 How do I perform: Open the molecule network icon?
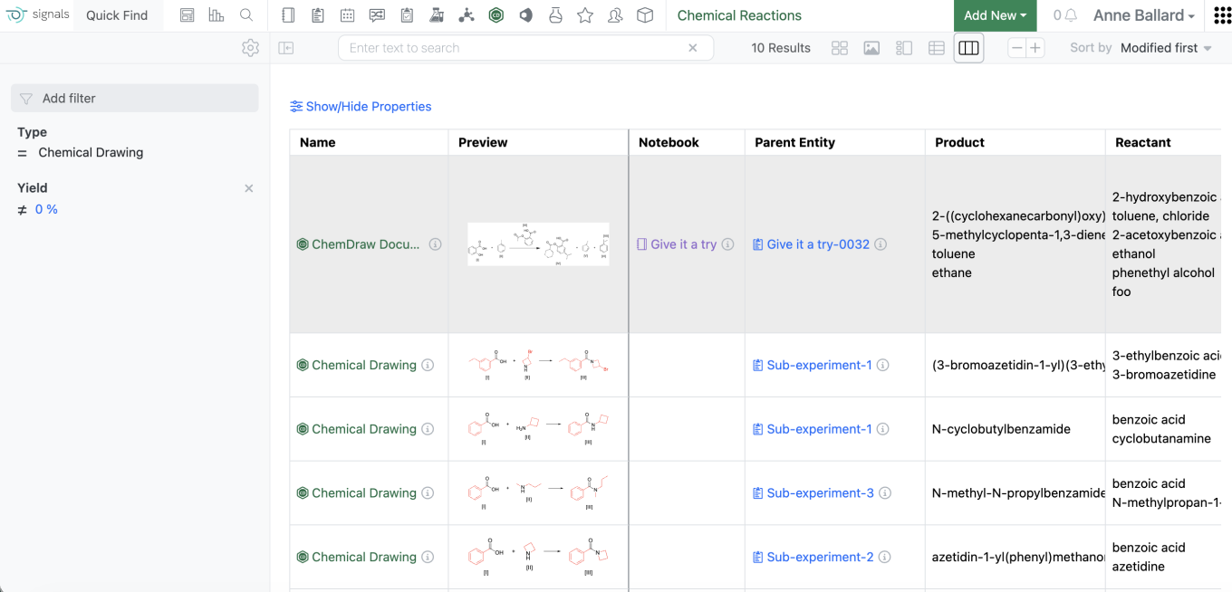[x=466, y=15]
